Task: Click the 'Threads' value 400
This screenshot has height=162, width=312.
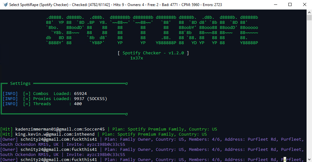Action: click(78, 104)
